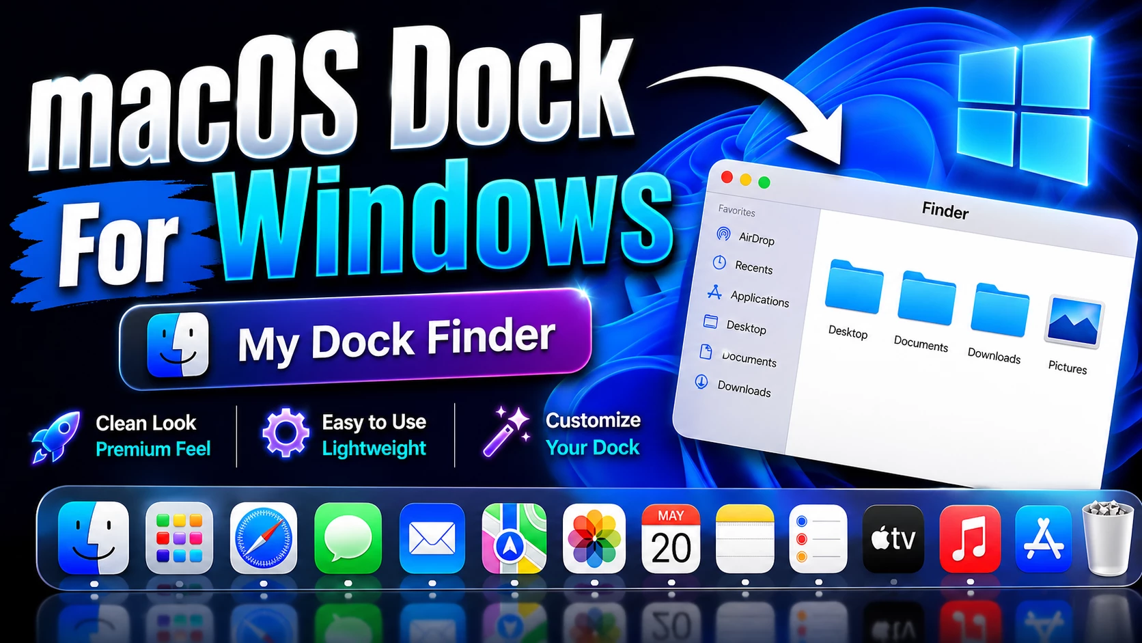
Task: Open Applications in Finder sidebar
Action: pos(749,296)
